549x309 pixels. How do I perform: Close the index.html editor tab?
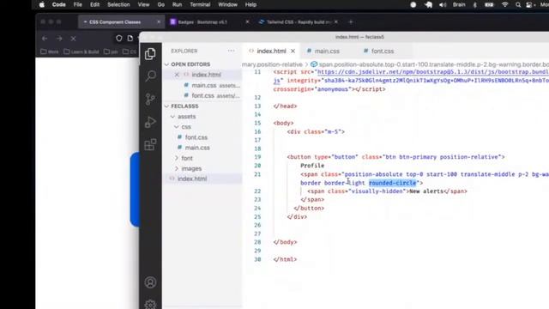[x=293, y=51]
